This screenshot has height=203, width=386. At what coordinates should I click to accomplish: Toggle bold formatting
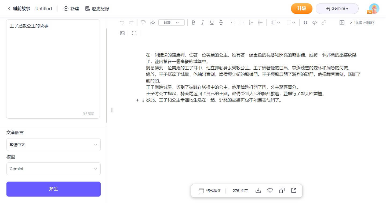pos(193,22)
